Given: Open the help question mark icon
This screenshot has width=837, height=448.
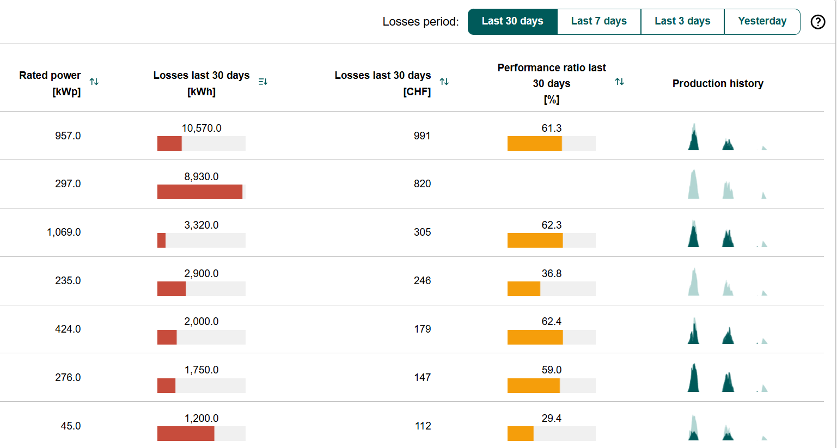Looking at the screenshot, I should (x=817, y=22).
